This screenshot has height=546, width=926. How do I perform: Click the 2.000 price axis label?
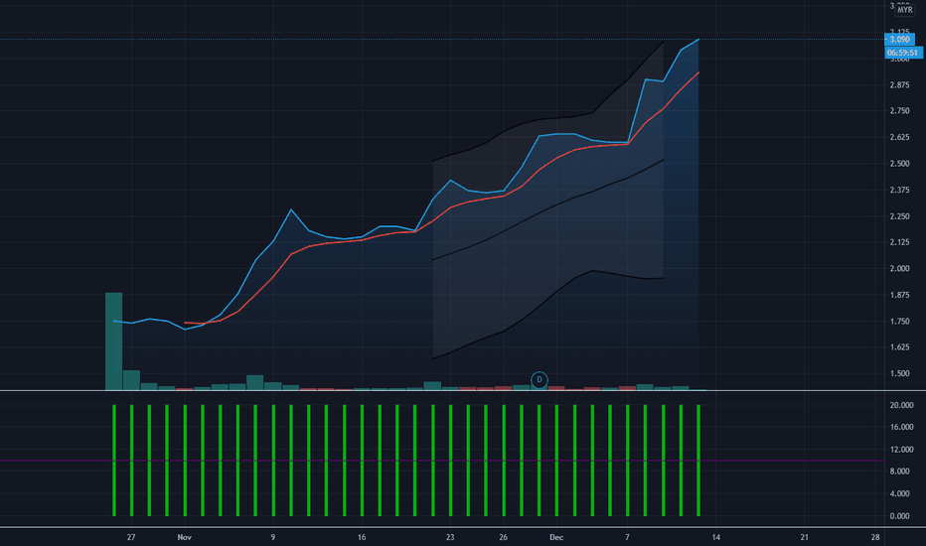[x=899, y=269]
